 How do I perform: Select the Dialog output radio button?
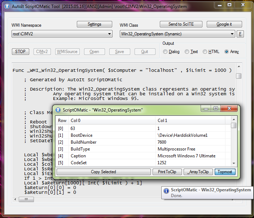[165, 52]
